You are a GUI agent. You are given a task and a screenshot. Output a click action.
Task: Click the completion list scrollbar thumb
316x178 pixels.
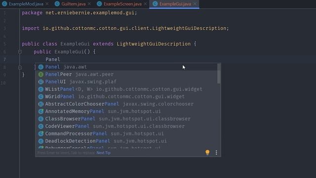coord(219,74)
